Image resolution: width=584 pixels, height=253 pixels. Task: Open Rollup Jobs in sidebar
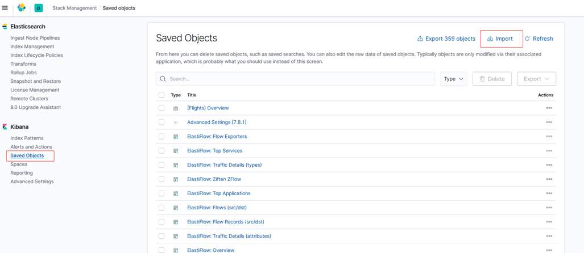coord(23,73)
